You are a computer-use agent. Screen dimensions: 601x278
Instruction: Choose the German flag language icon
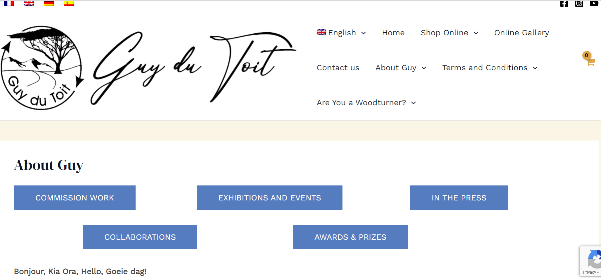coord(49,3)
